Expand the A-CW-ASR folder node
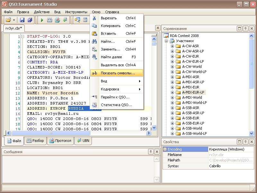The image size is (257, 193). [x=172, y=46]
